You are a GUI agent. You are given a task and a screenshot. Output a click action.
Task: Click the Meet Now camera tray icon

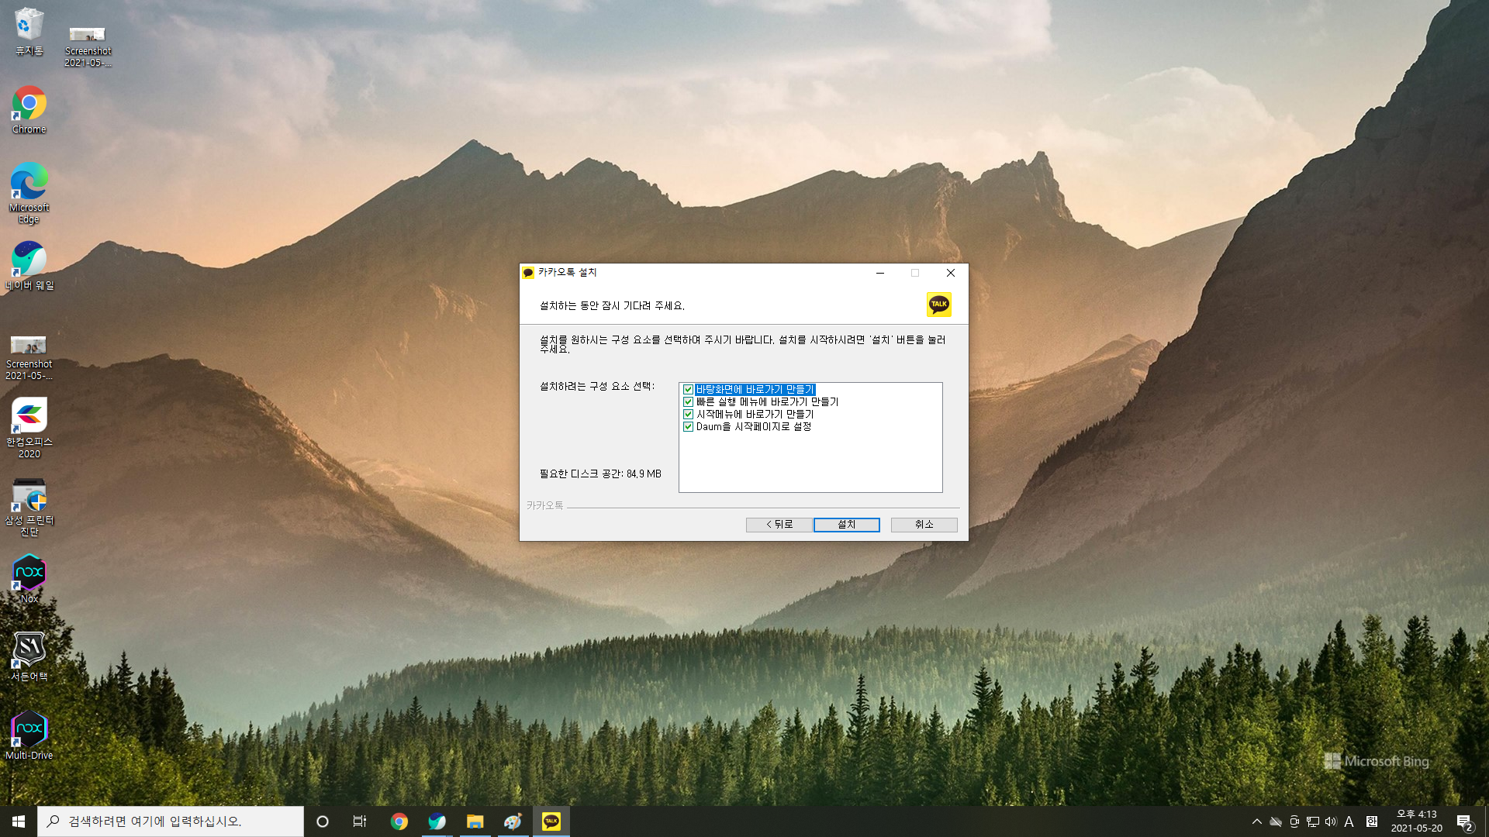[x=1294, y=821]
